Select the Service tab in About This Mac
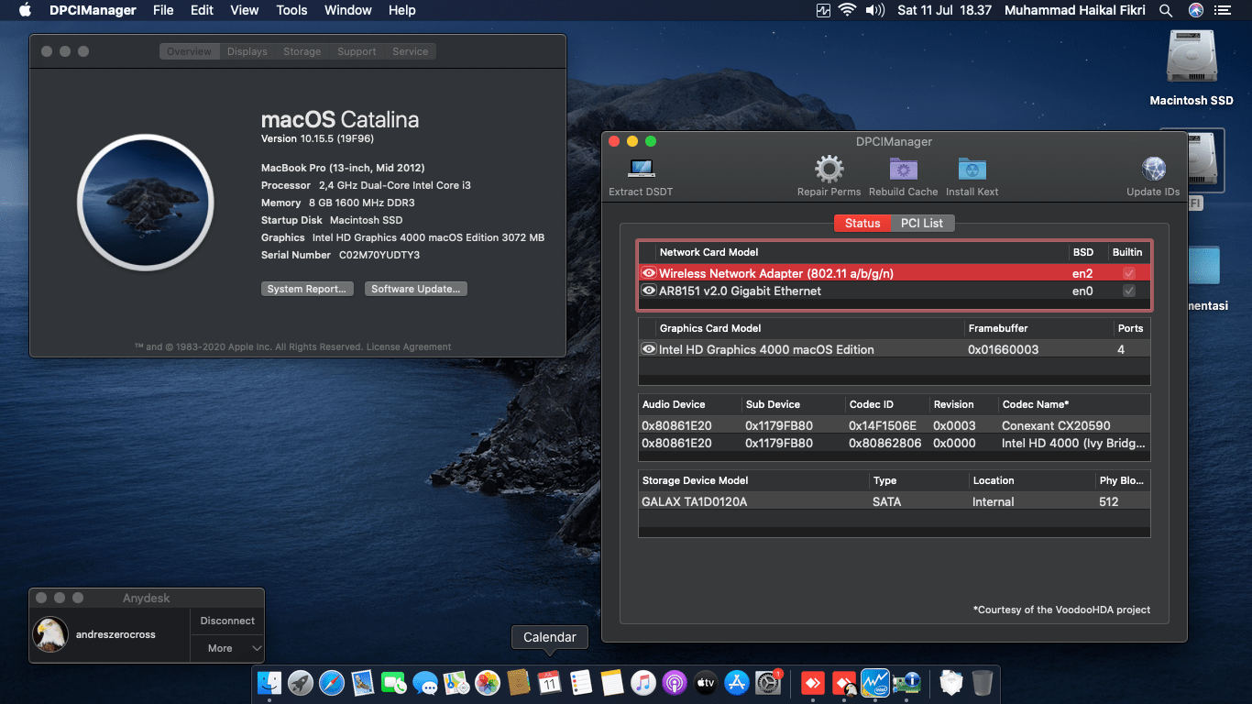The image size is (1252, 704). (410, 51)
